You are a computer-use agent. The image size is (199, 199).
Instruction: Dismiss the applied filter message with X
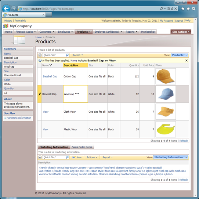coord(187,61)
